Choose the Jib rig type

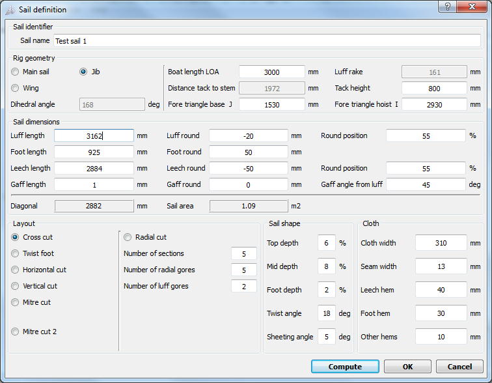(x=83, y=72)
